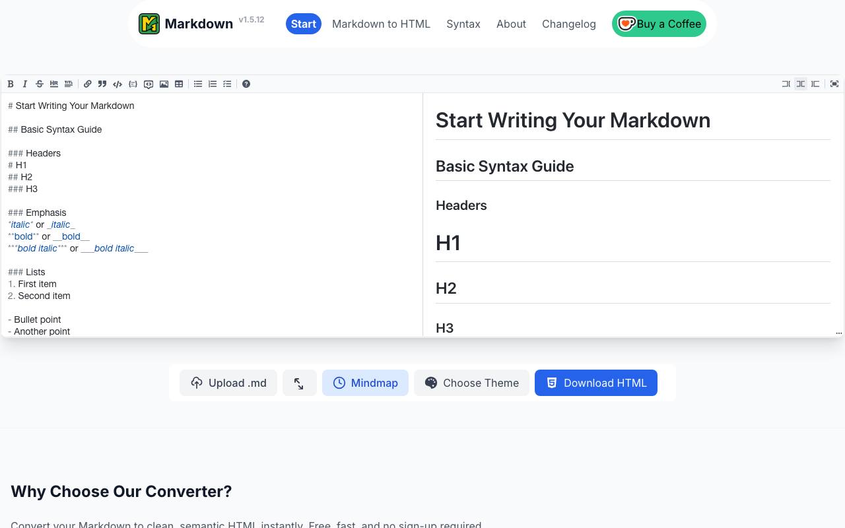The width and height of the screenshot is (845, 528).
Task: Click 'Why Choose Our Converter?' heading
Action: click(x=121, y=491)
